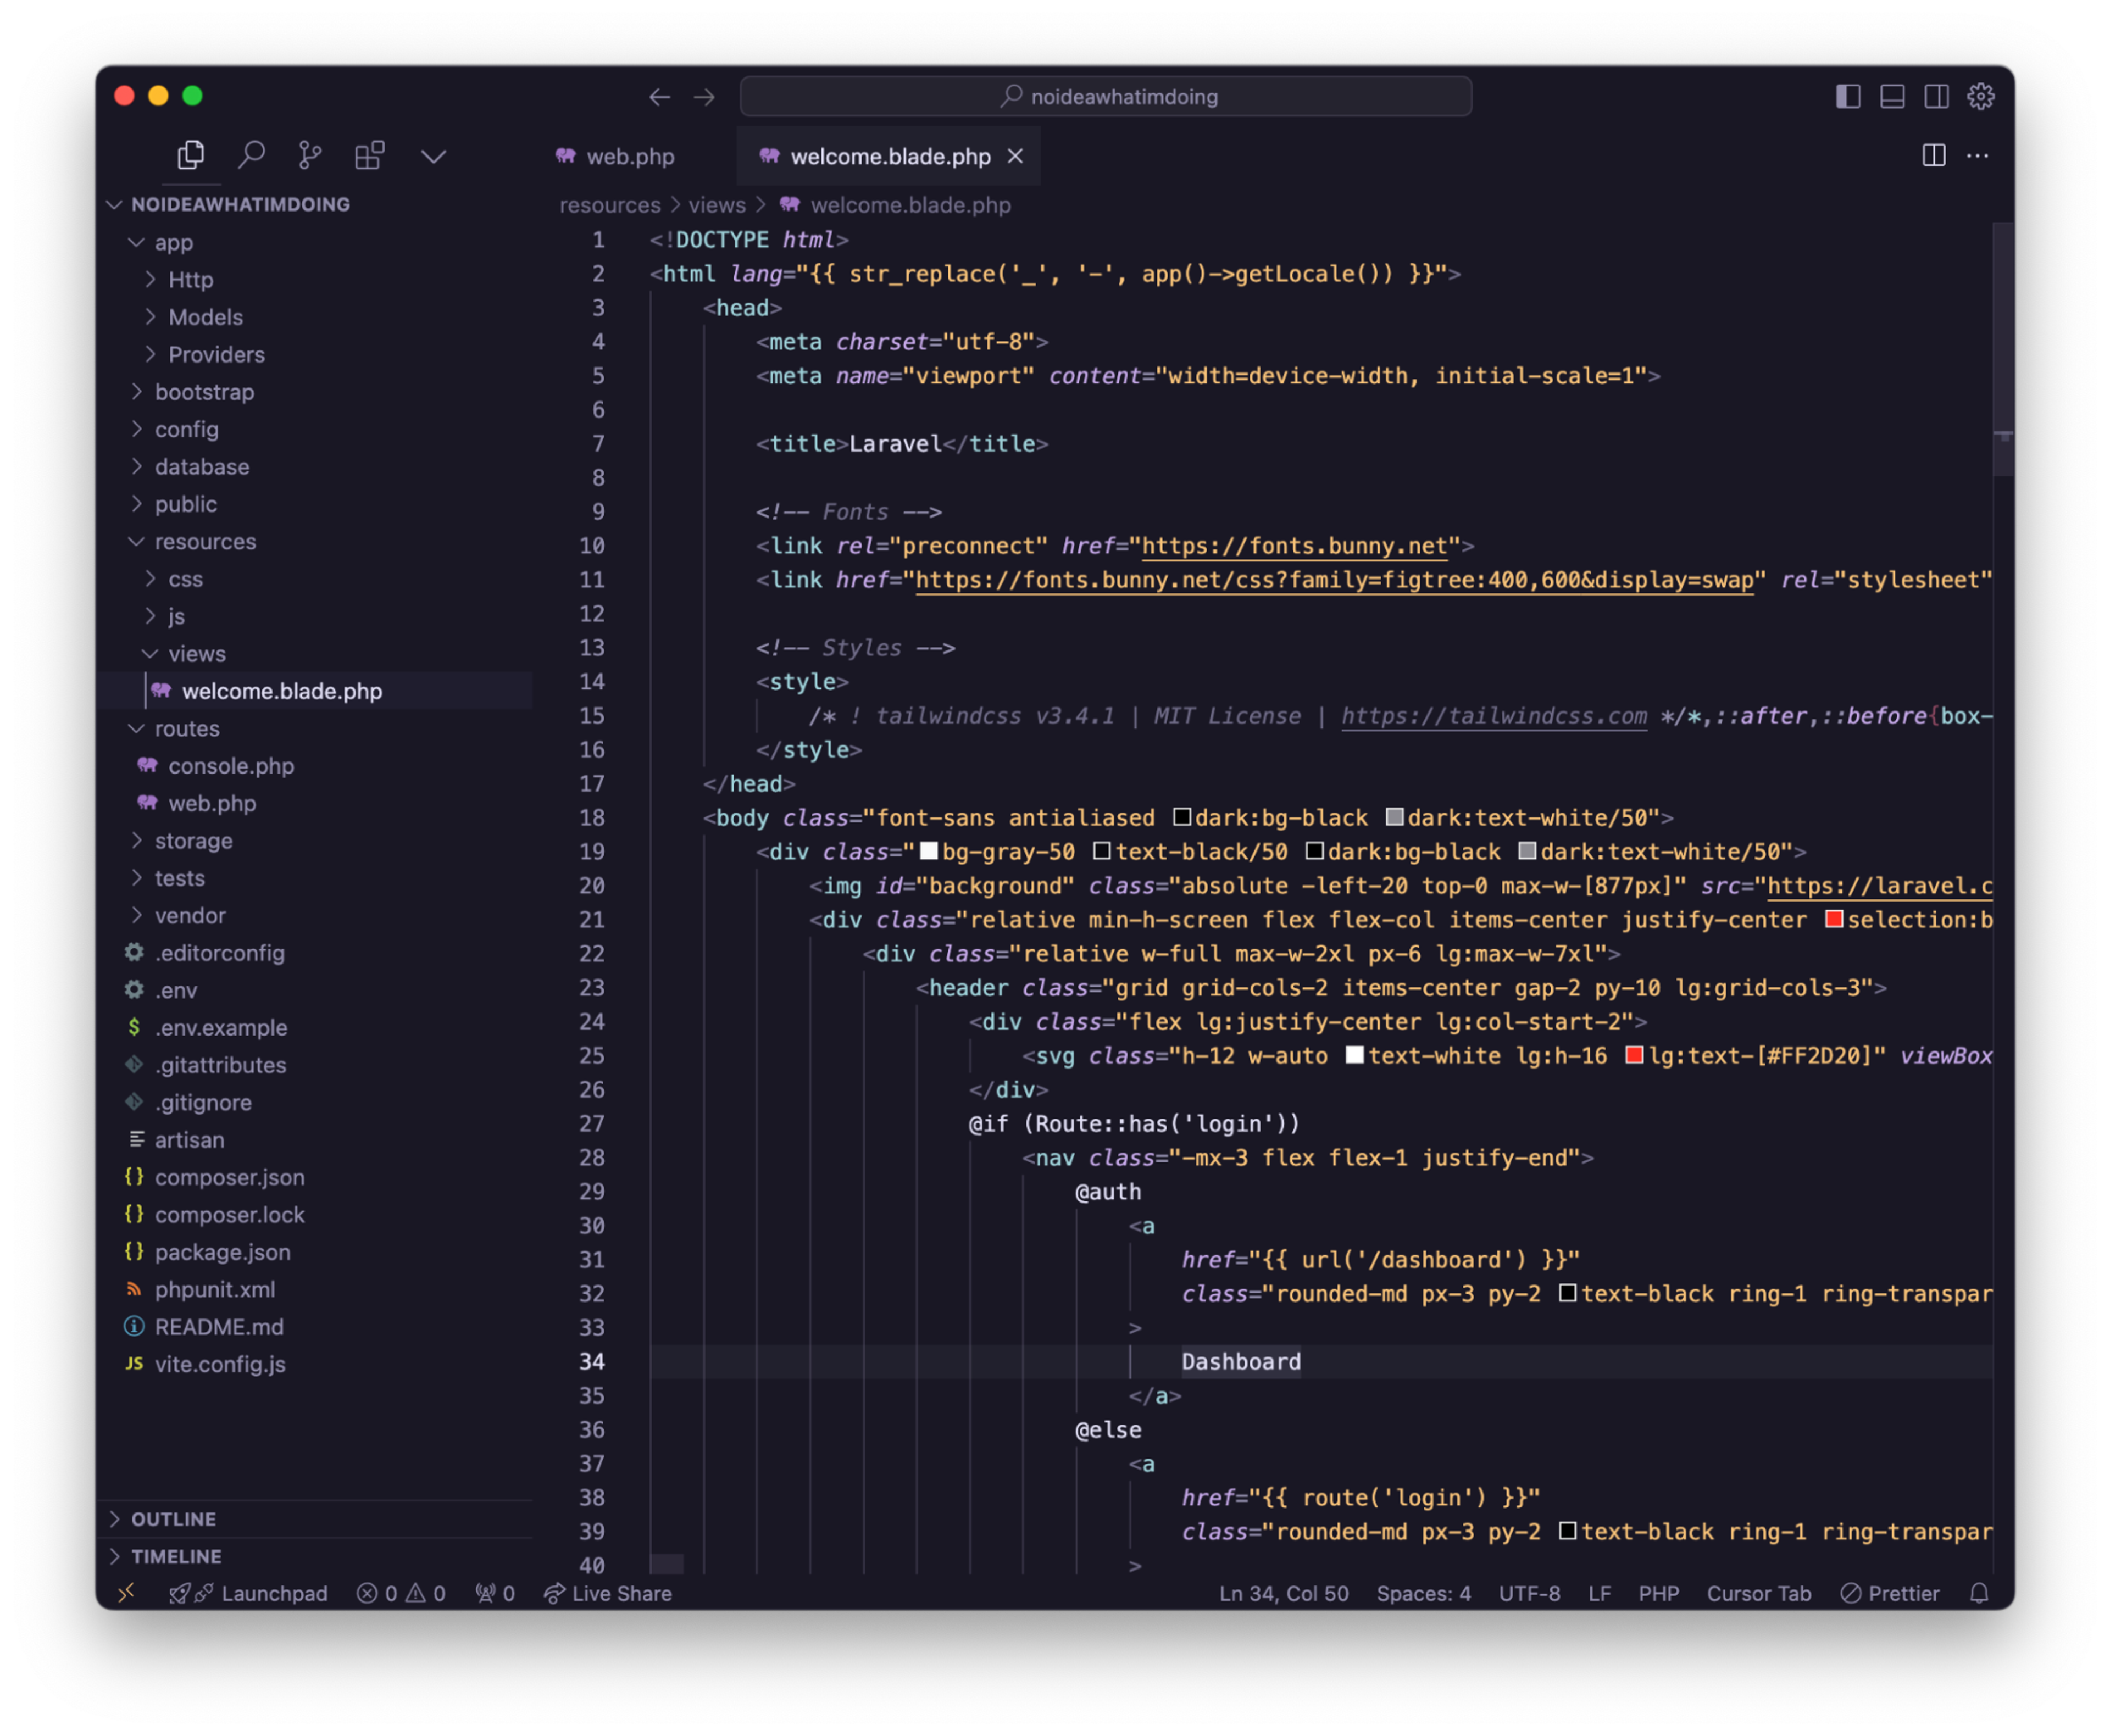Open the Extensions view icon
This screenshot has width=2110, height=1736.
coord(369,155)
